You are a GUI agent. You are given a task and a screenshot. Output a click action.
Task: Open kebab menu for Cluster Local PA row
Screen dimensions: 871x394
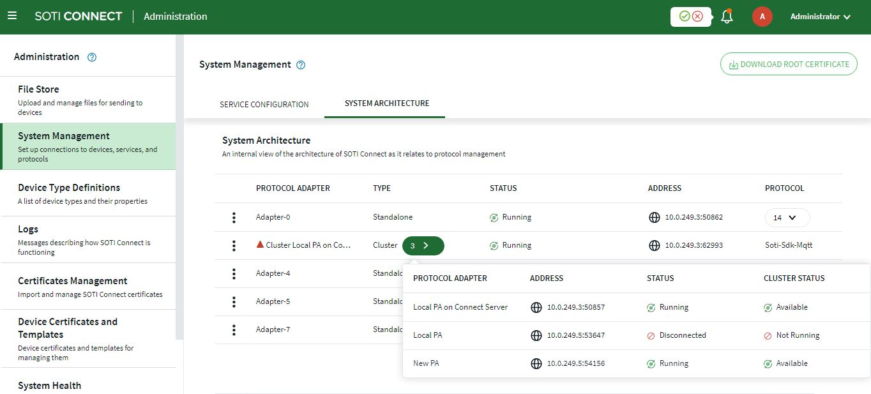[x=234, y=245]
